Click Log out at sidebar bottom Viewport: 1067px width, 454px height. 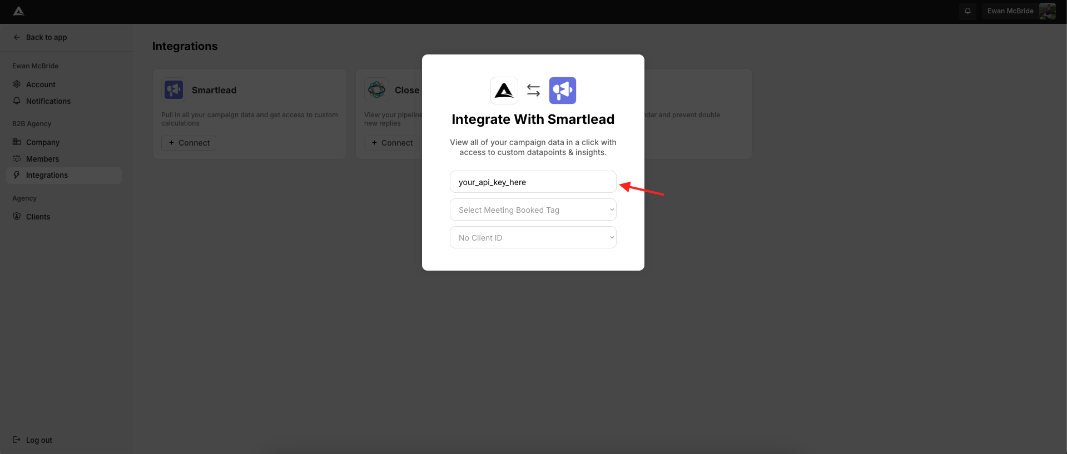pyautogui.click(x=39, y=440)
